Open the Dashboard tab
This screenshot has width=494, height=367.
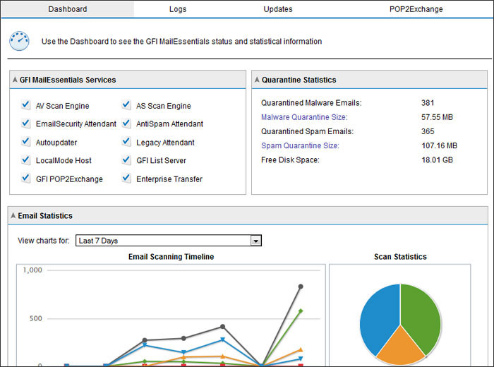click(68, 9)
